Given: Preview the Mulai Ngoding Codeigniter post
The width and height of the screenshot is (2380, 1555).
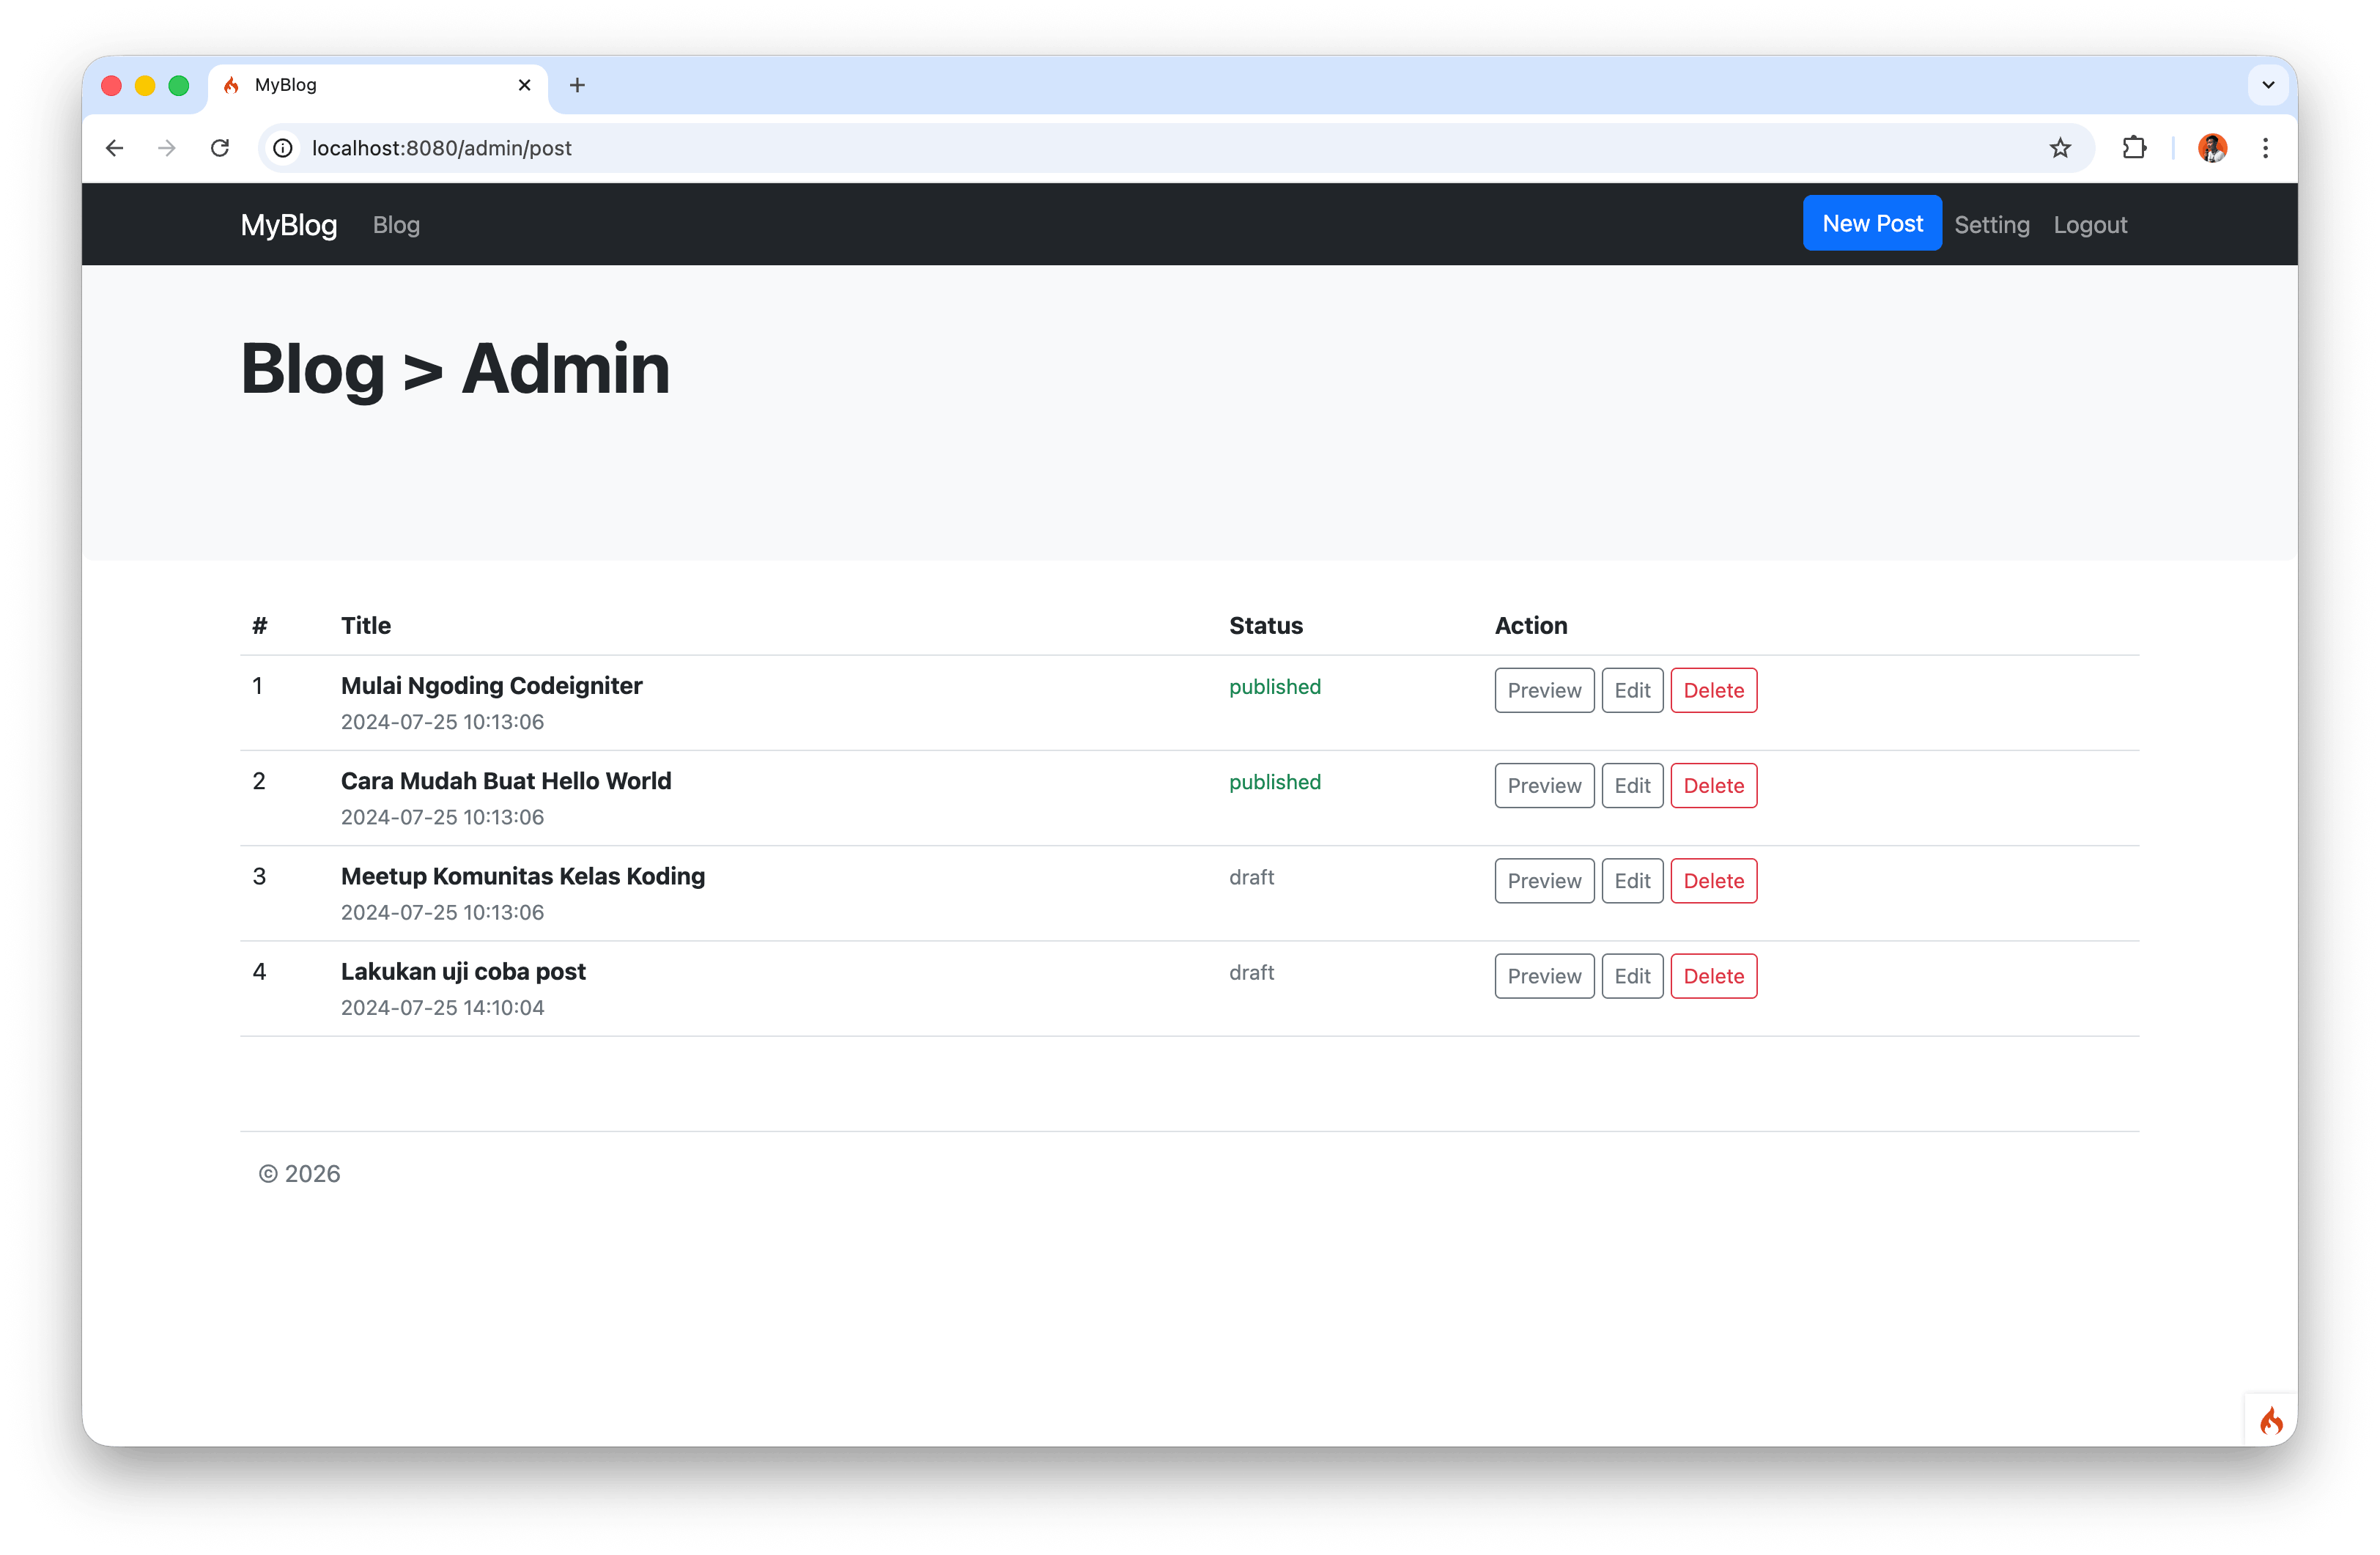Looking at the screenshot, I should pos(1543,690).
